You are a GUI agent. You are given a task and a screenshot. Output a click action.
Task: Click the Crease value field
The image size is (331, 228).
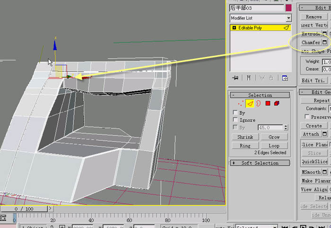click(x=326, y=69)
